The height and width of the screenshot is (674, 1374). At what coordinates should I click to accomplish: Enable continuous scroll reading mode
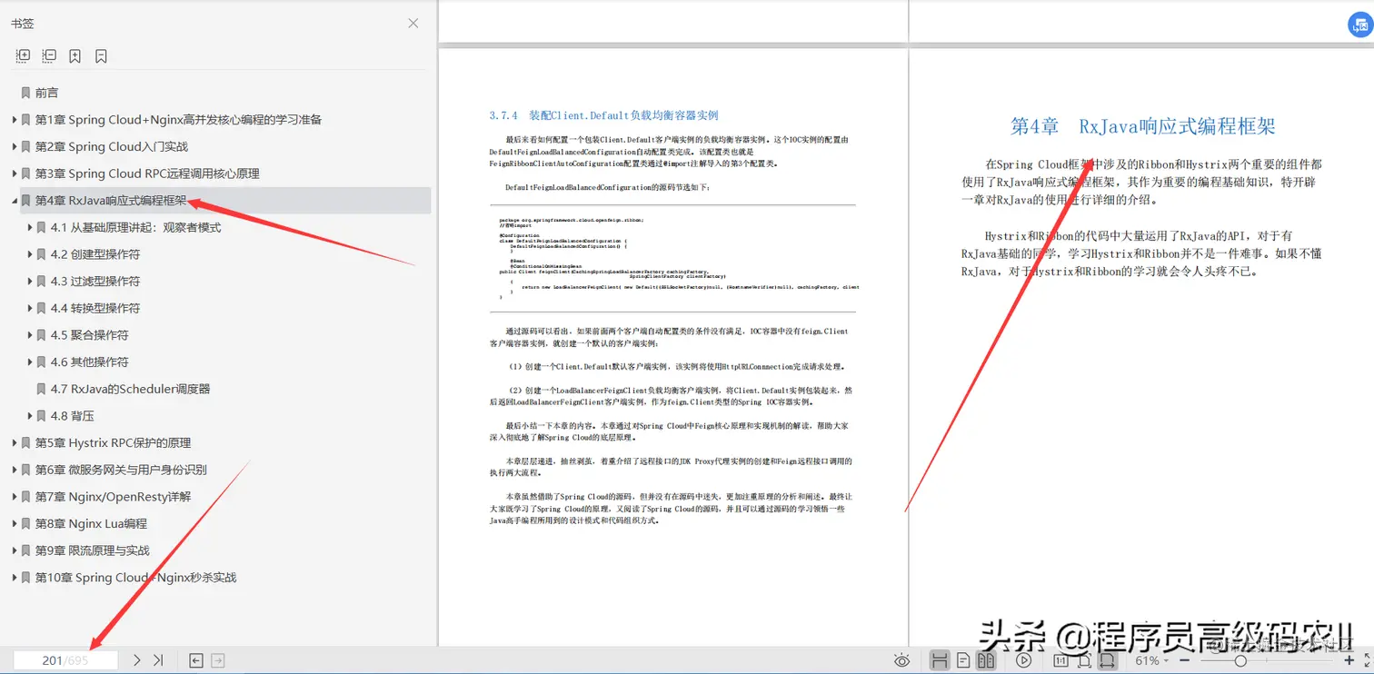[941, 660]
